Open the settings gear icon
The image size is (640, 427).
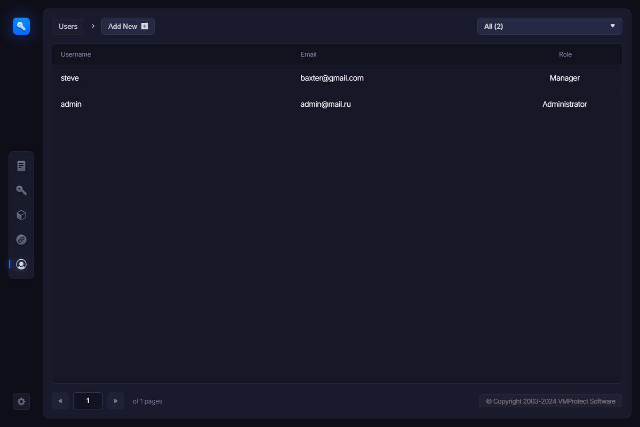click(21, 401)
